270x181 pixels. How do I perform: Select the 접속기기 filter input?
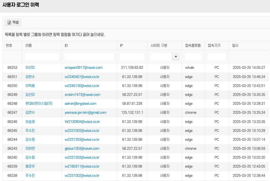pyautogui.click(x=217, y=57)
